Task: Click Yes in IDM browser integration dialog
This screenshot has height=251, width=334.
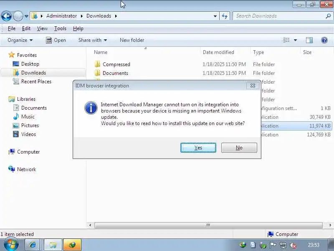Action: coord(198,148)
